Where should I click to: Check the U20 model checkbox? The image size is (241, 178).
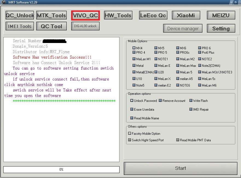pyautogui.click(x=156, y=72)
